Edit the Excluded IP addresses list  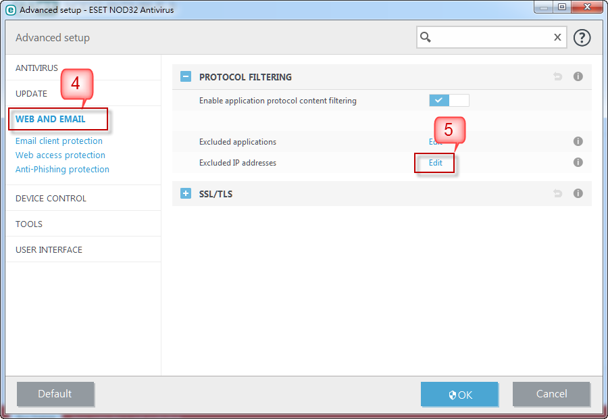pyautogui.click(x=435, y=163)
